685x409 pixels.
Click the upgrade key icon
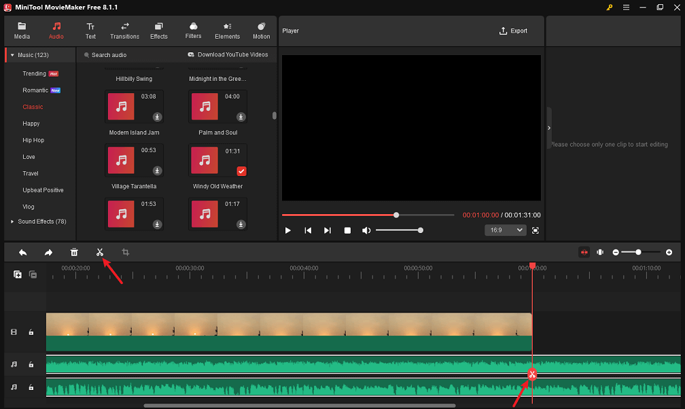(610, 7)
